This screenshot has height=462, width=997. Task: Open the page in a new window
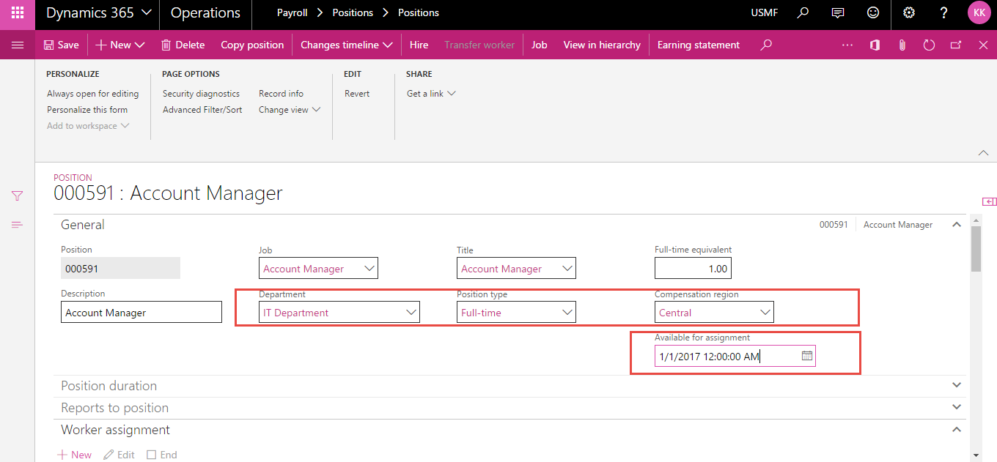point(955,45)
